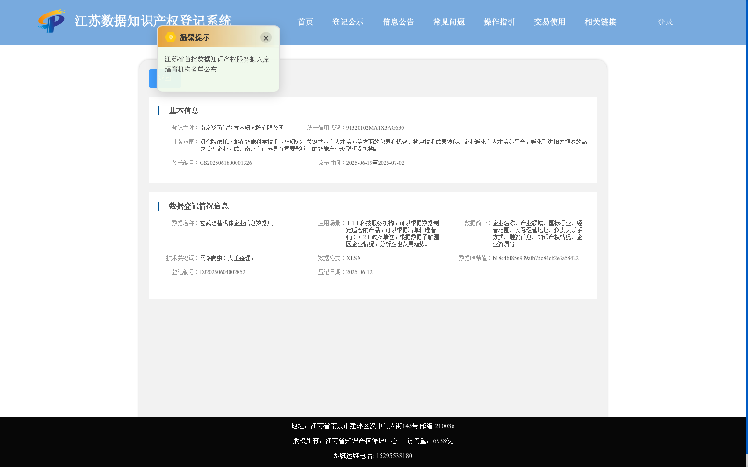The height and width of the screenshot is (467, 748).
Task: Close the 温馨提示 popup
Action: [266, 38]
